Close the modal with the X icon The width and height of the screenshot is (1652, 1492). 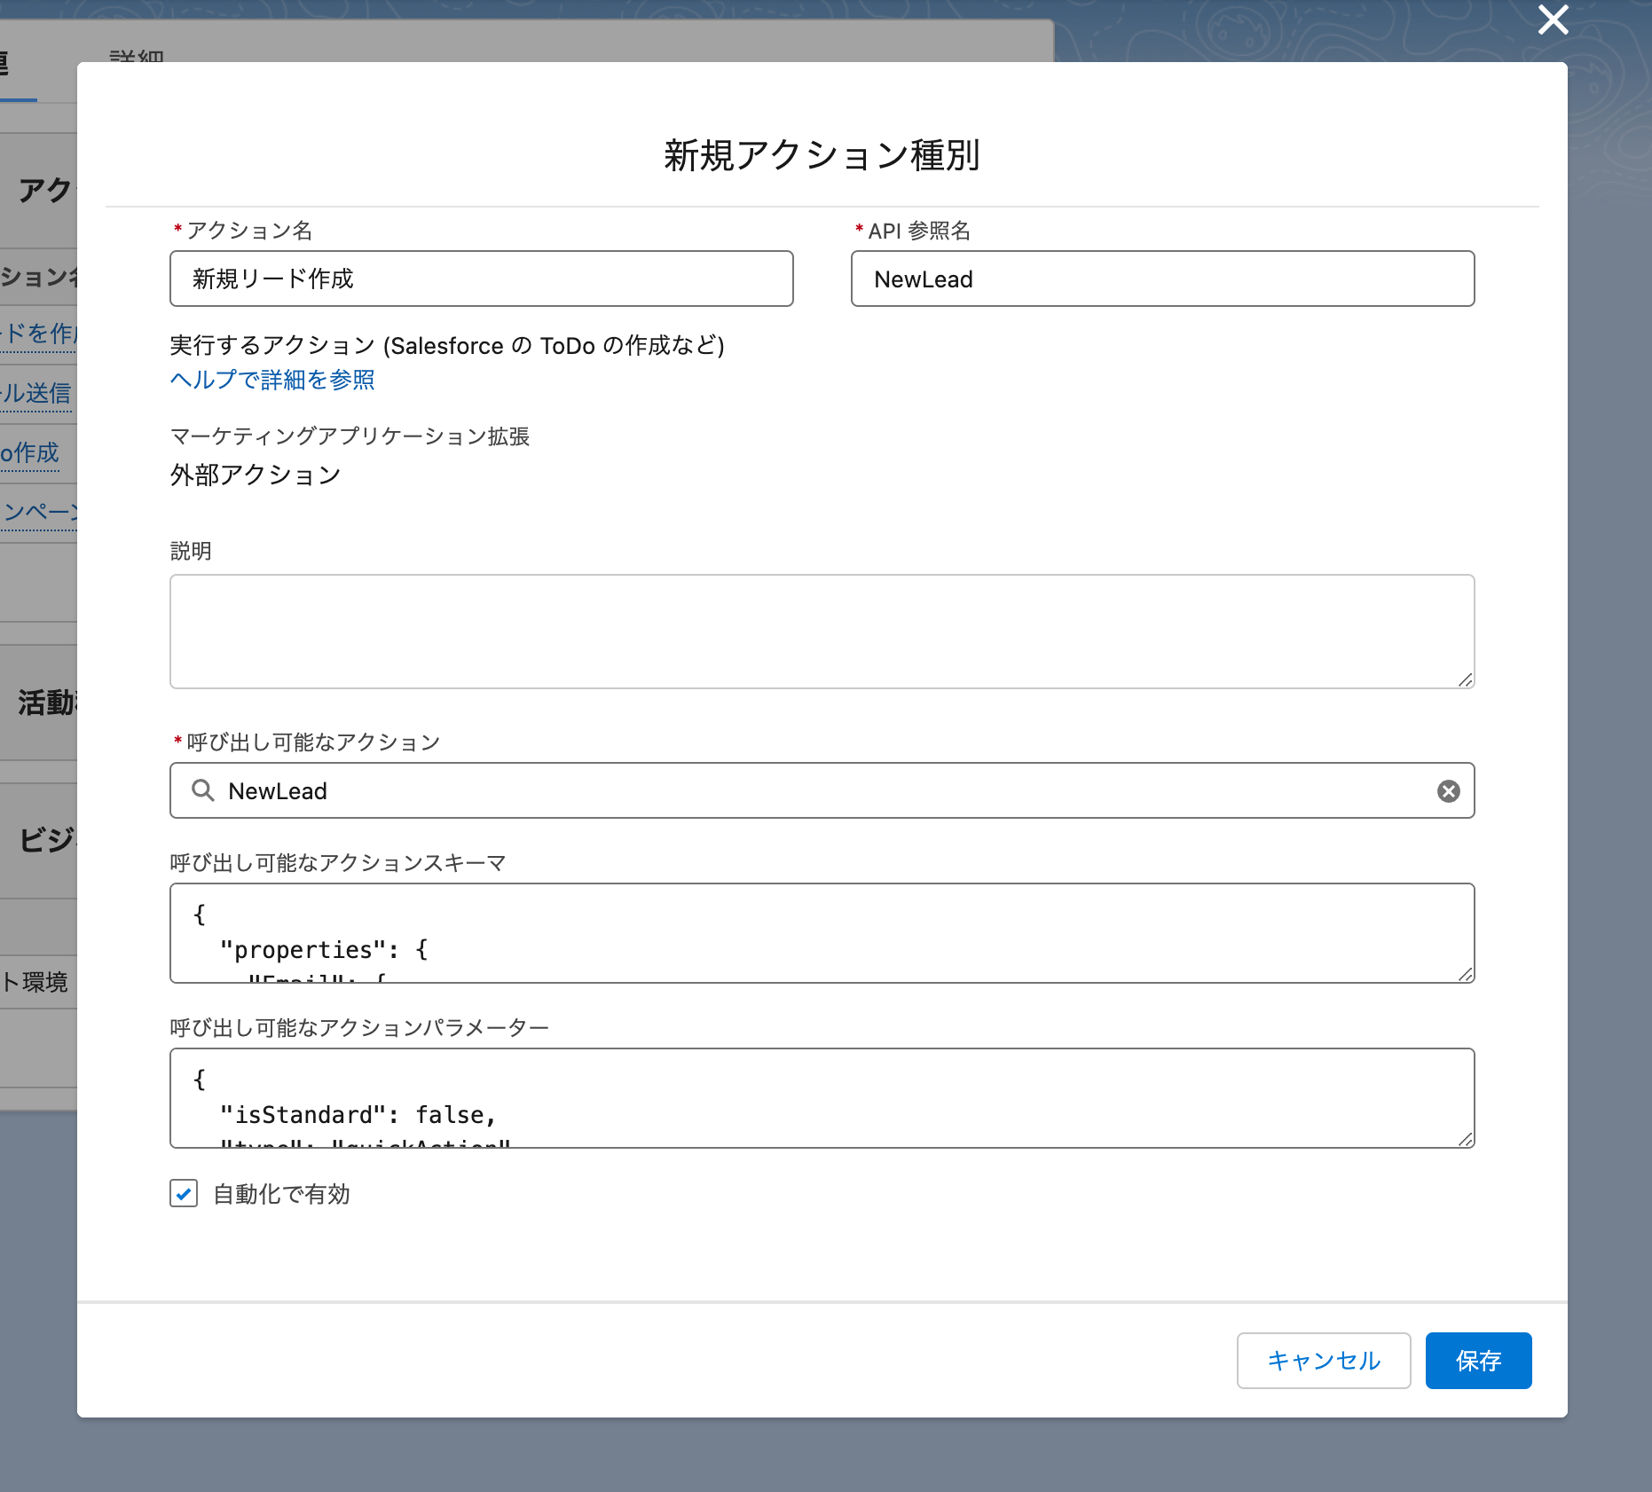[1553, 20]
